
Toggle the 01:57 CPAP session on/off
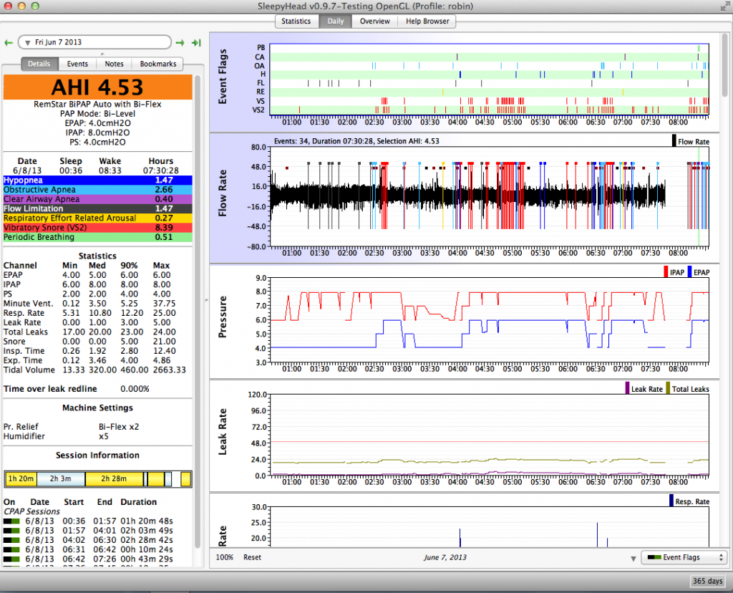tap(11, 530)
